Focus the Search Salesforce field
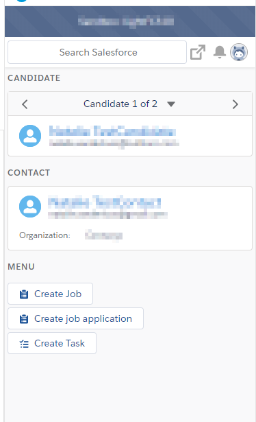This screenshot has height=422, width=256. 97,52
